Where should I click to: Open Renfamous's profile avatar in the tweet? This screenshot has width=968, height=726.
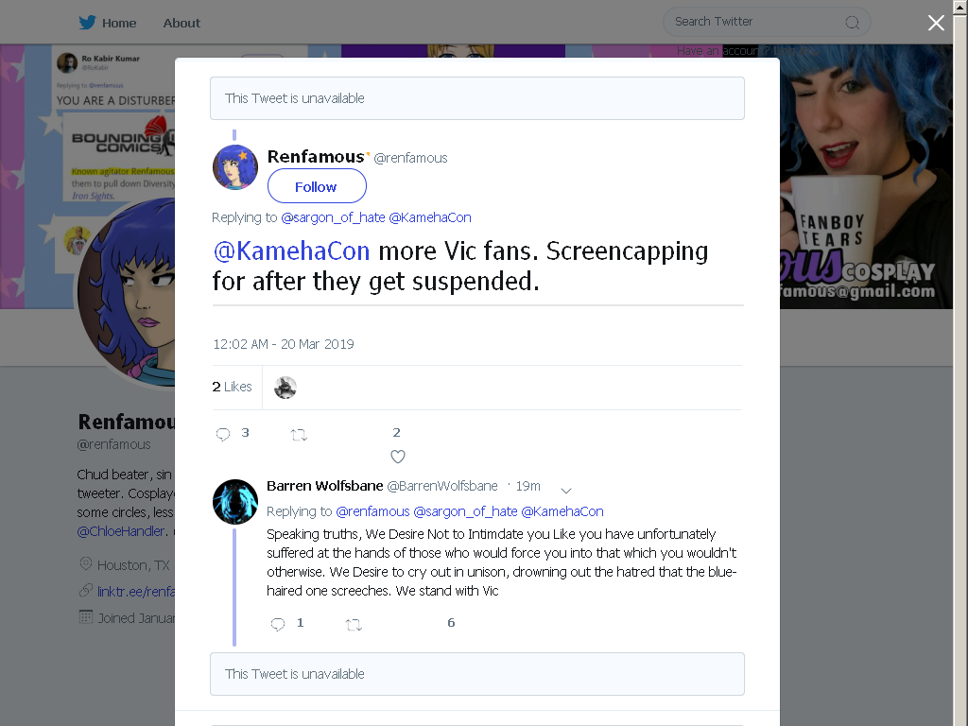tap(235, 167)
